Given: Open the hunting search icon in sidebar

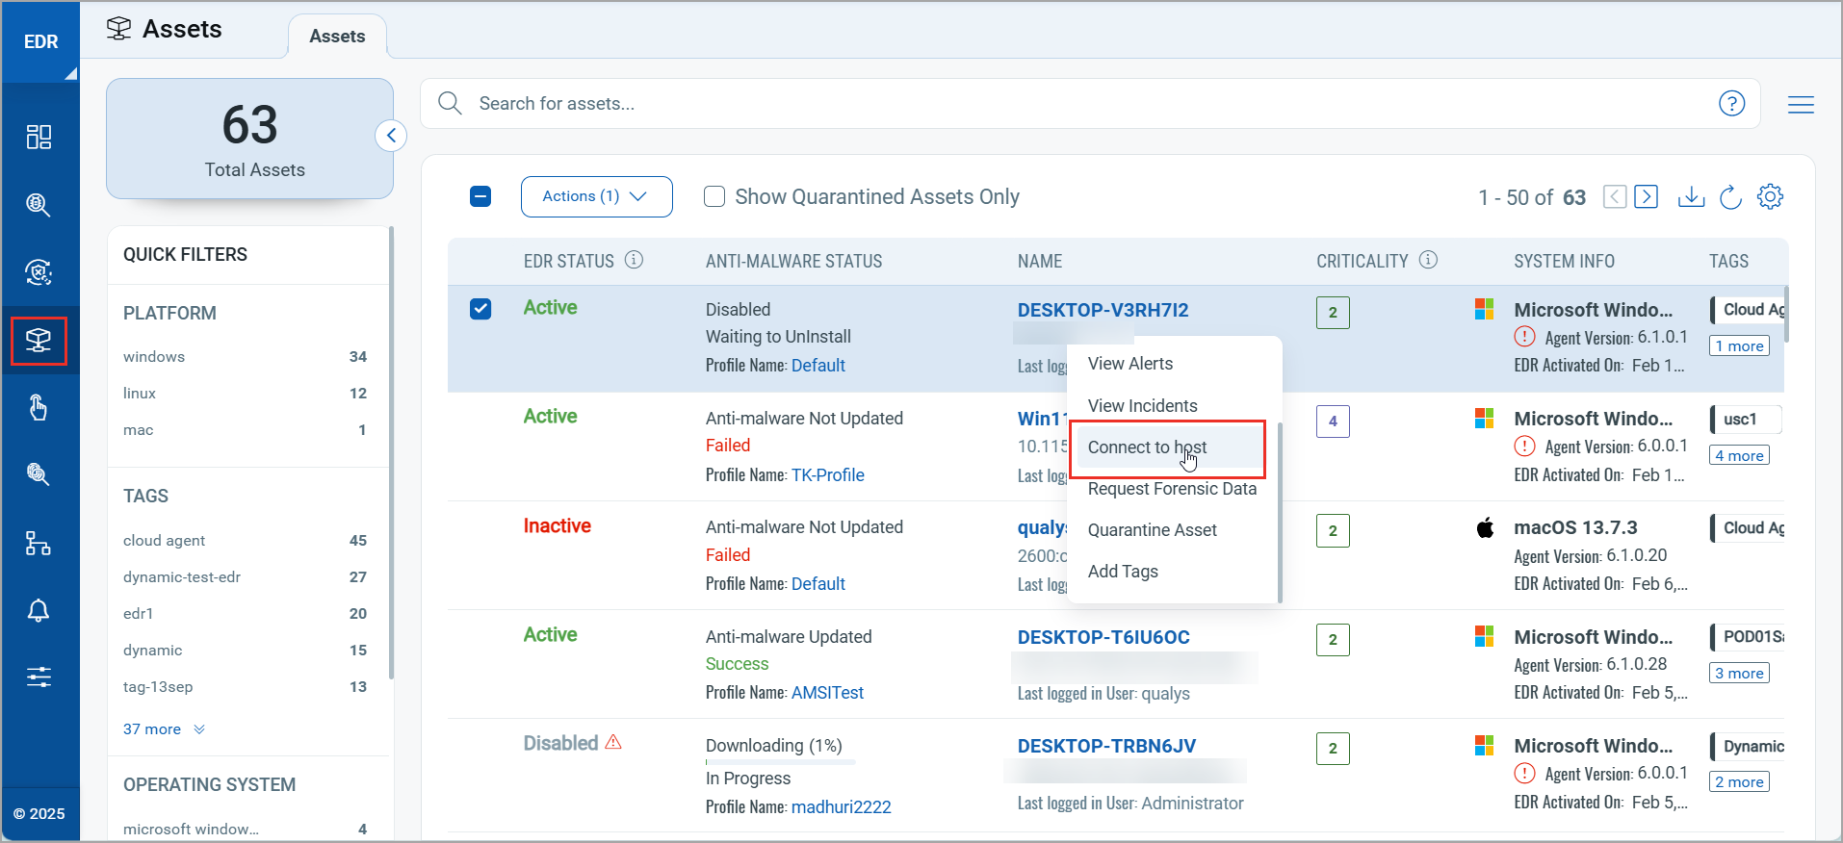Looking at the screenshot, I should coord(39,205).
